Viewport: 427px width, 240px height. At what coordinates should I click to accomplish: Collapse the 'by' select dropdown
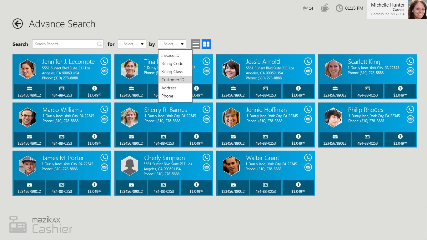[x=172, y=44]
